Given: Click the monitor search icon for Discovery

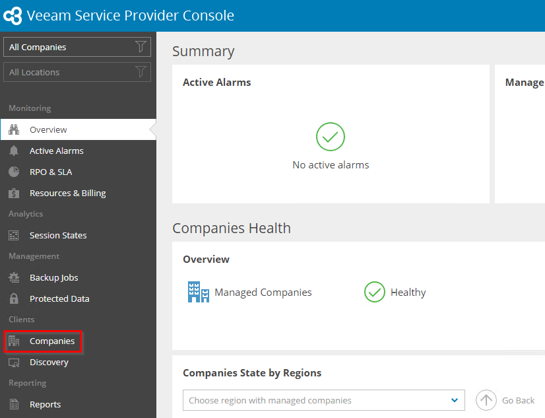Looking at the screenshot, I should (14, 363).
